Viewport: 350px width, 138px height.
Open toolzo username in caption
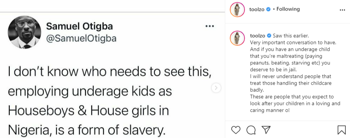click(257, 36)
